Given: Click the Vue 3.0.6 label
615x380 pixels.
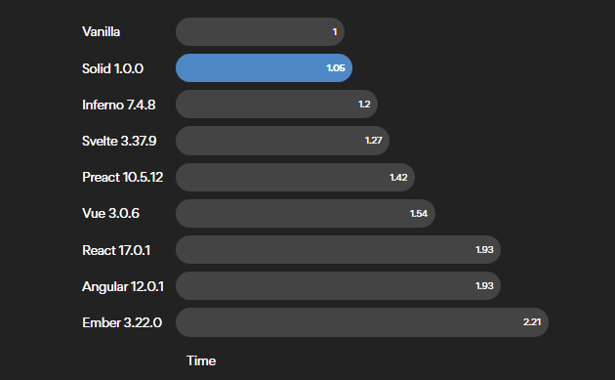Looking at the screenshot, I should click(110, 214).
